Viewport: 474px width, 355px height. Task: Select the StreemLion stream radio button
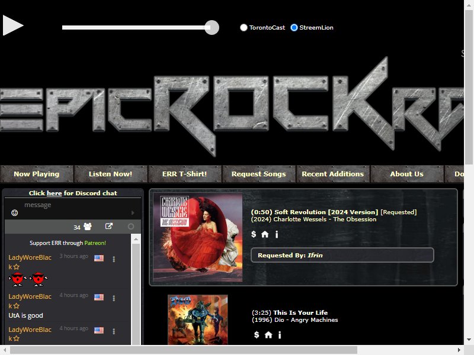click(294, 27)
